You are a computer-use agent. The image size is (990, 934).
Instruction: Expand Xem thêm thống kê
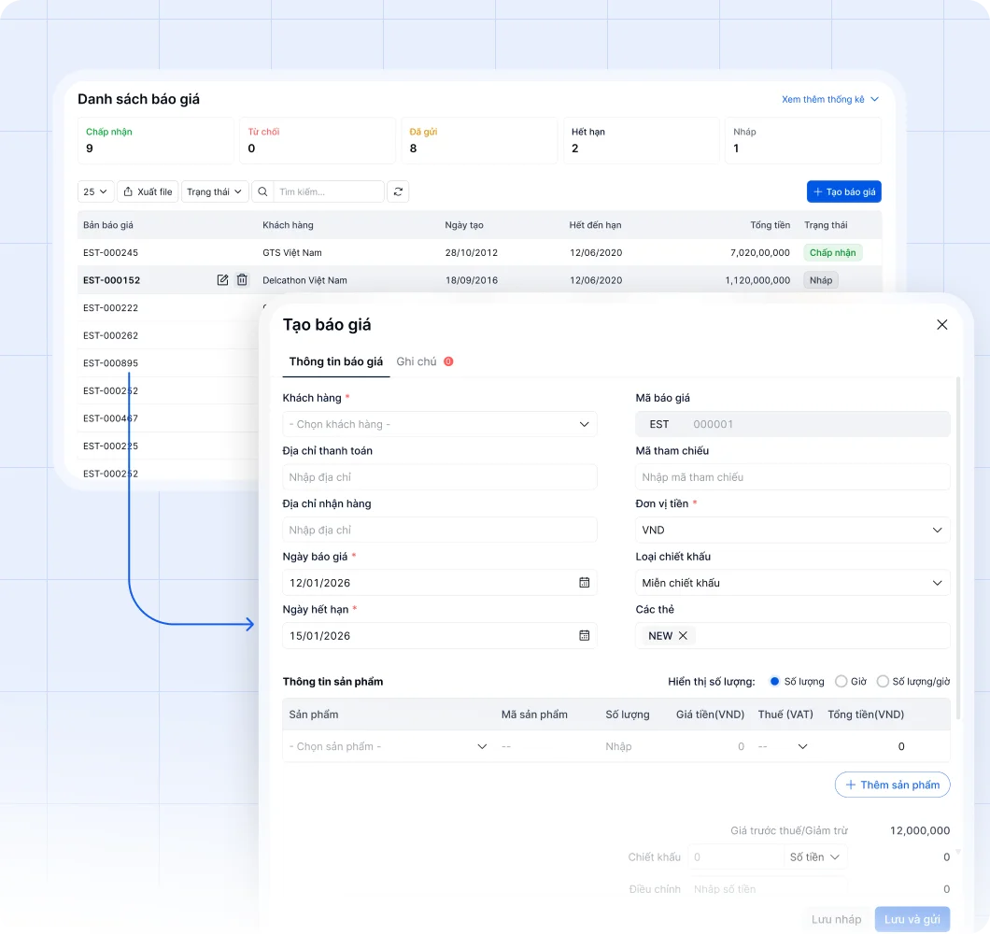click(829, 99)
